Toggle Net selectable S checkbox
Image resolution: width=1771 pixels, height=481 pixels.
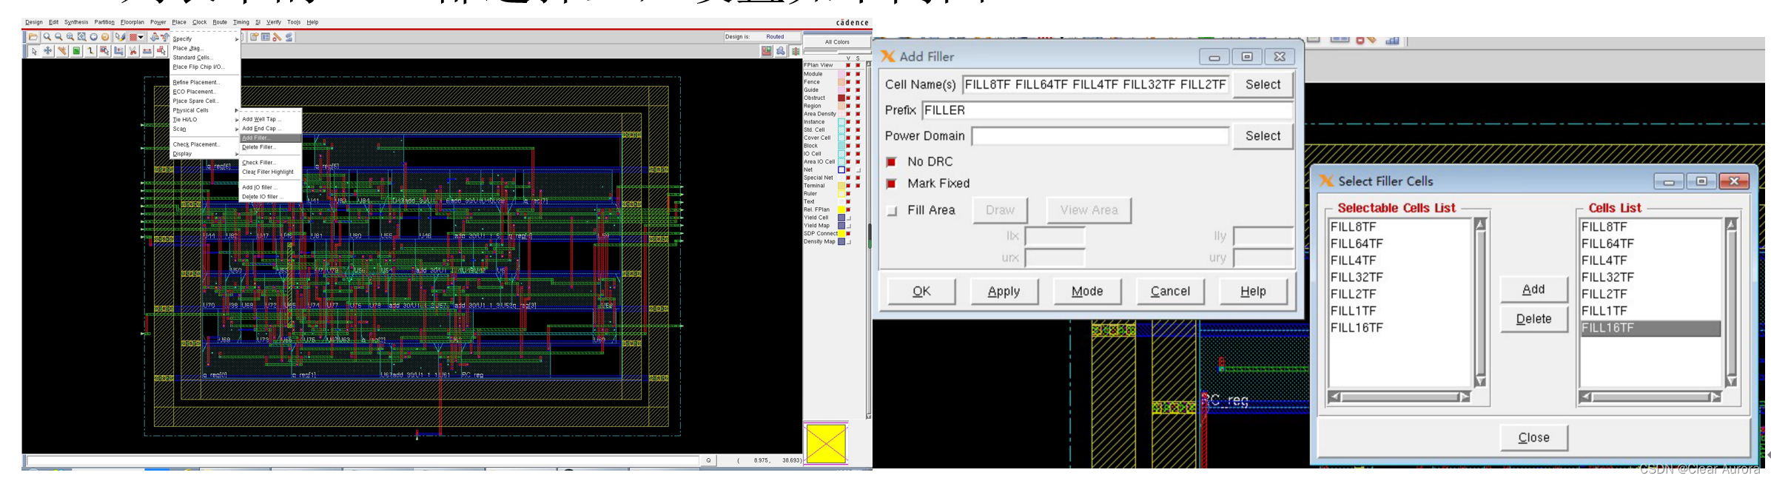tap(858, 170)
